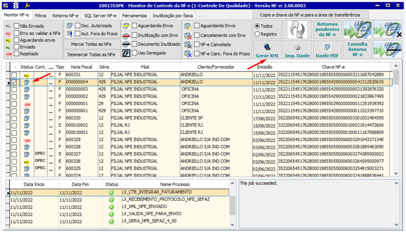Select the Registro radio button

[257, 34]
